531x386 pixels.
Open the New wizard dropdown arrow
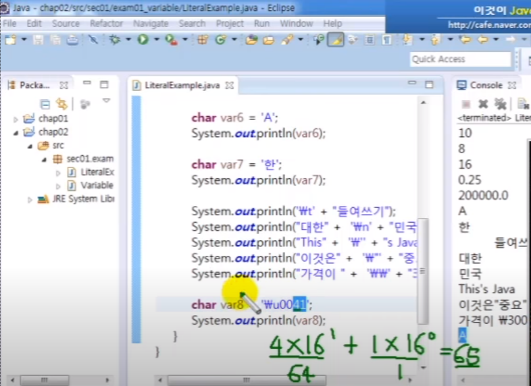tap(24, 40)
